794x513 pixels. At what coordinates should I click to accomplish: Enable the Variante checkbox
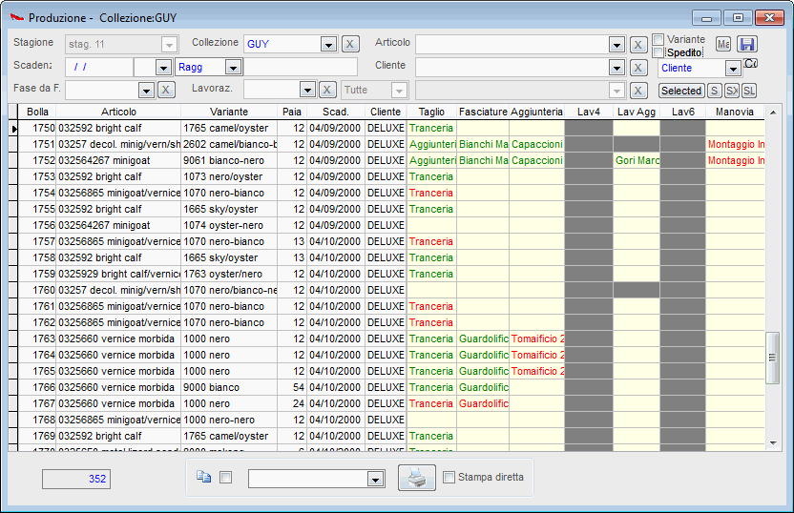[x=658, y=39]
